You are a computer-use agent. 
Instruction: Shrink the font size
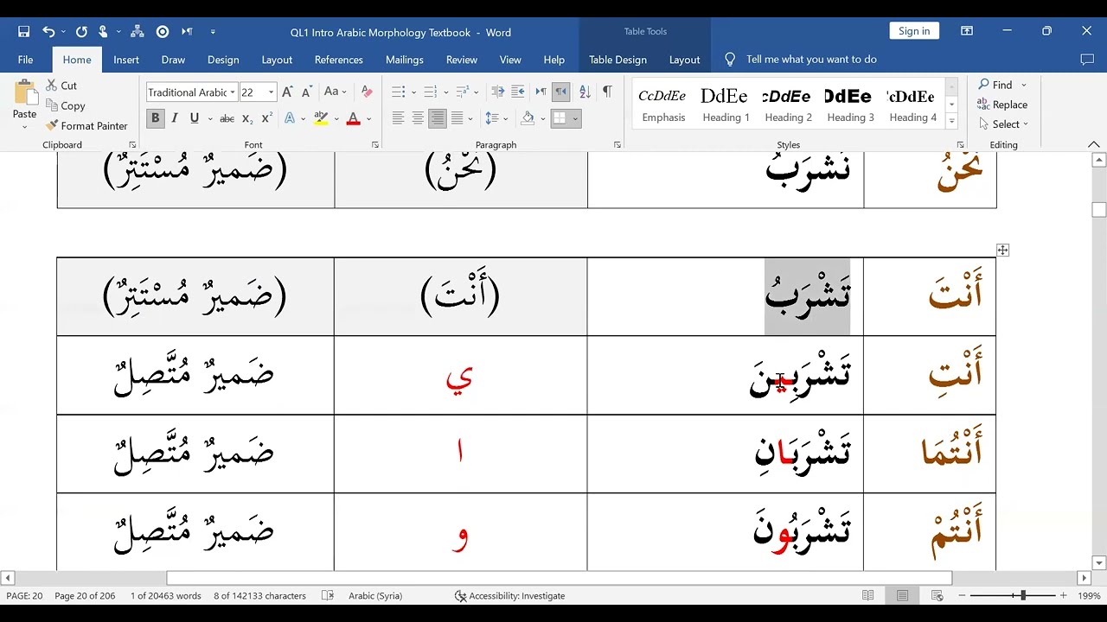click(x=306, y=92)
